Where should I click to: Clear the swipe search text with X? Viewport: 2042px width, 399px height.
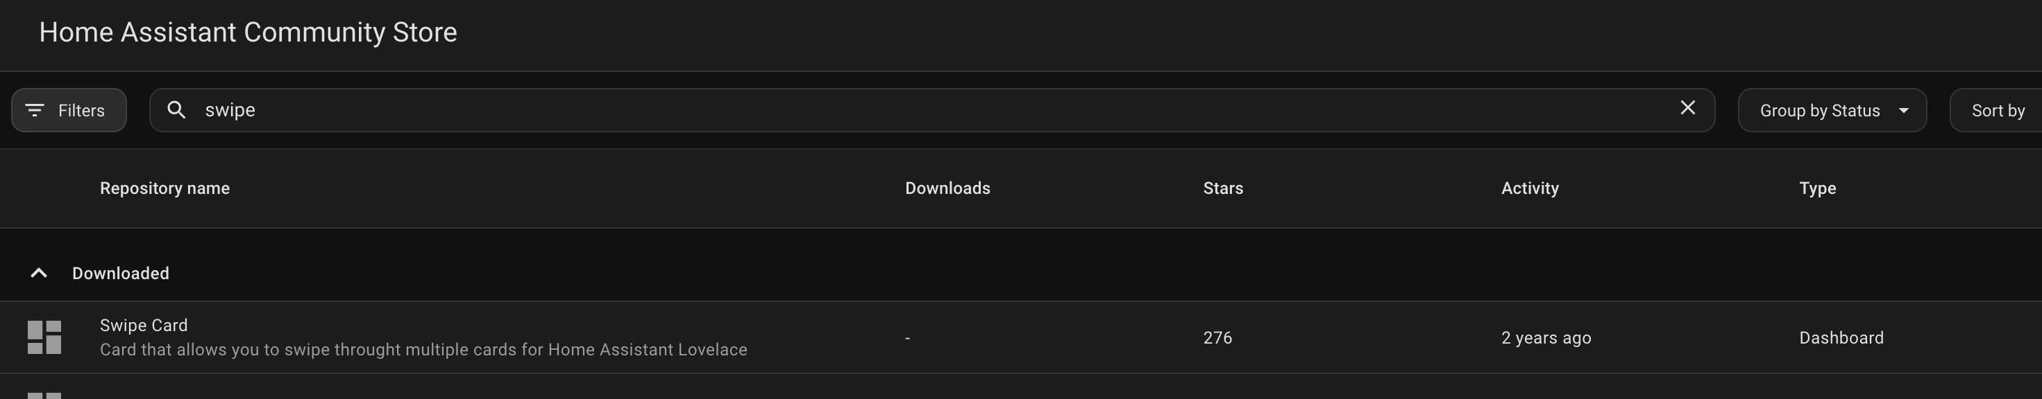(x=1687, y=107)
